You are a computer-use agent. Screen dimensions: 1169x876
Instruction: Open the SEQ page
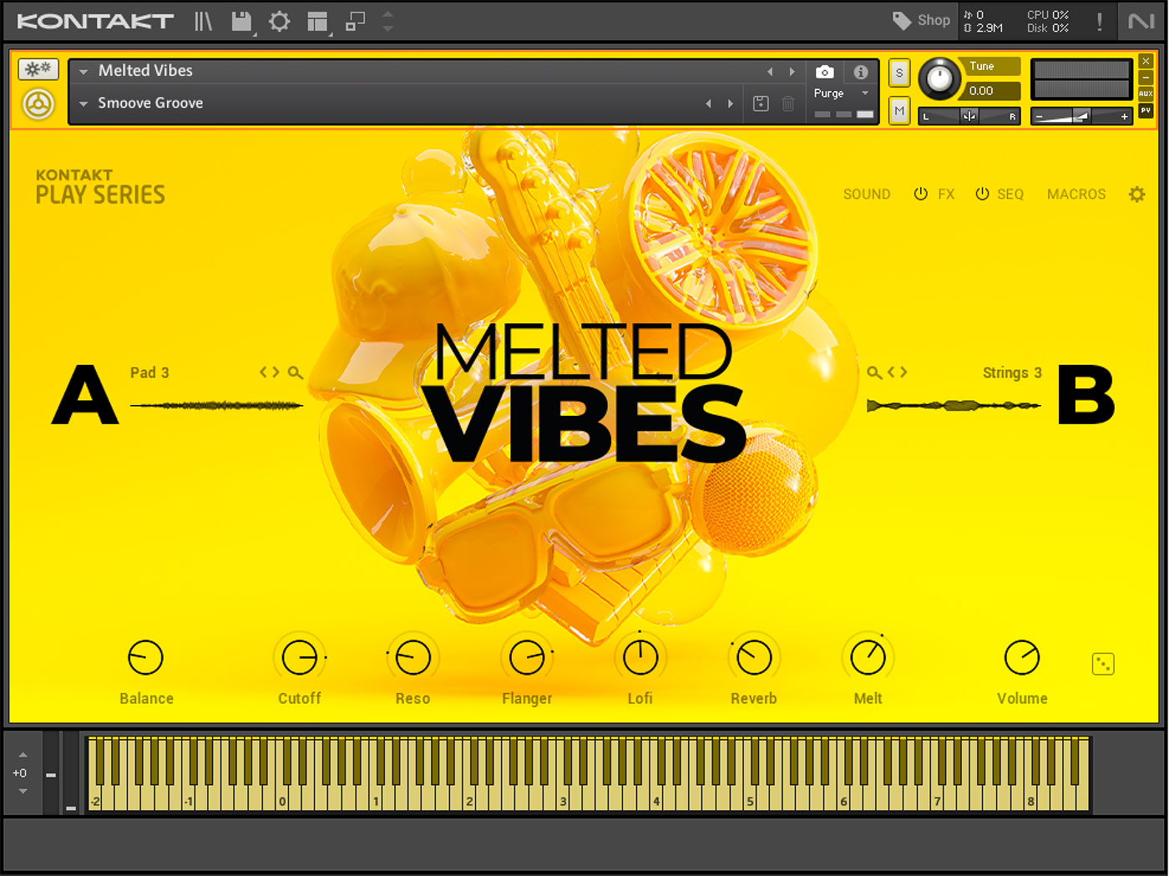(x=1010, y=195)
